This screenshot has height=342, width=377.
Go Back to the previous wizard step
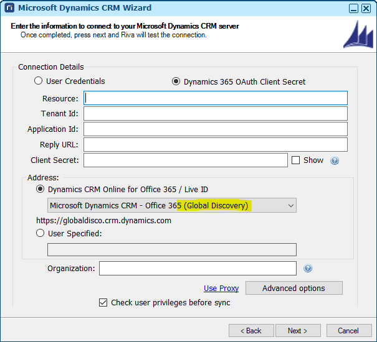pos(251,330)
